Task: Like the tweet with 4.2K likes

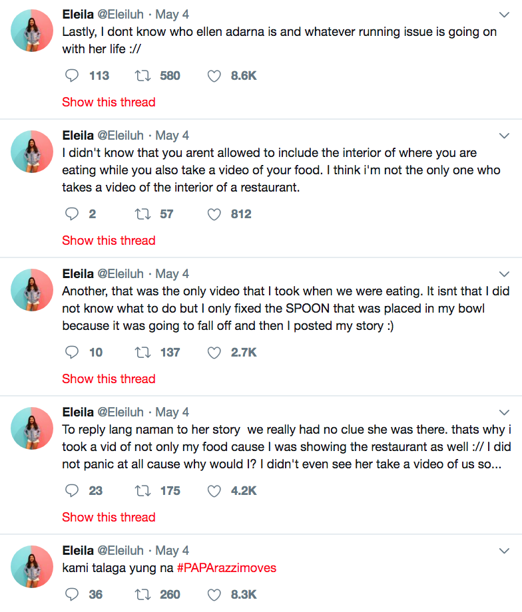Action: point(214,491)
